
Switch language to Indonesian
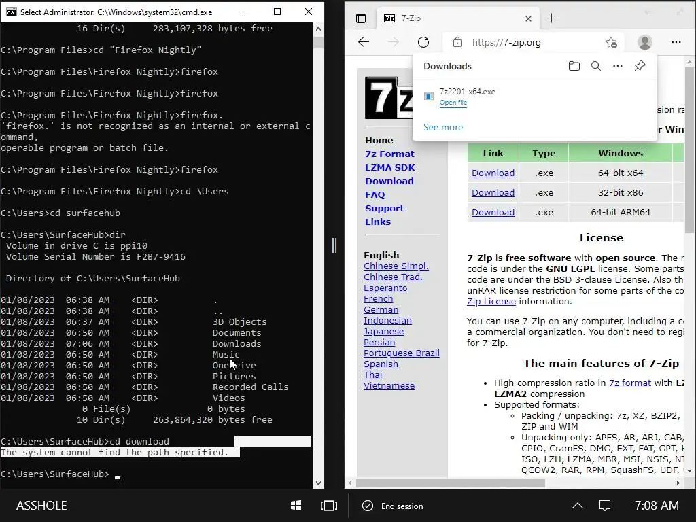(387, 321)
